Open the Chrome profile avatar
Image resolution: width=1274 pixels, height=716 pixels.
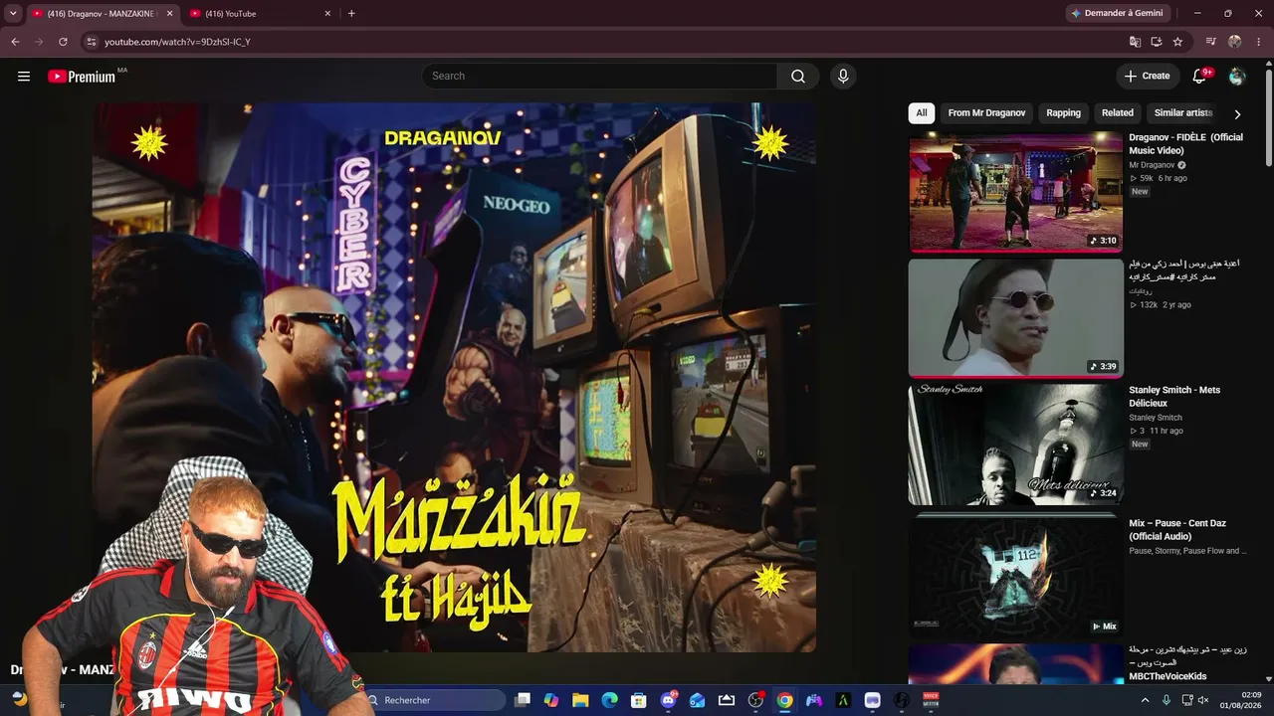(x=1235, y=42)
